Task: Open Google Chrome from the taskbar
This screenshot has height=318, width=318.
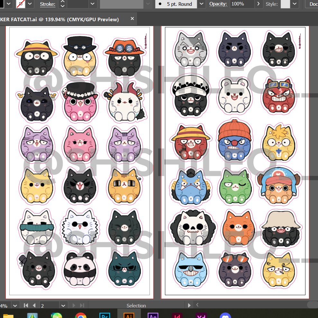Action: 80,315
